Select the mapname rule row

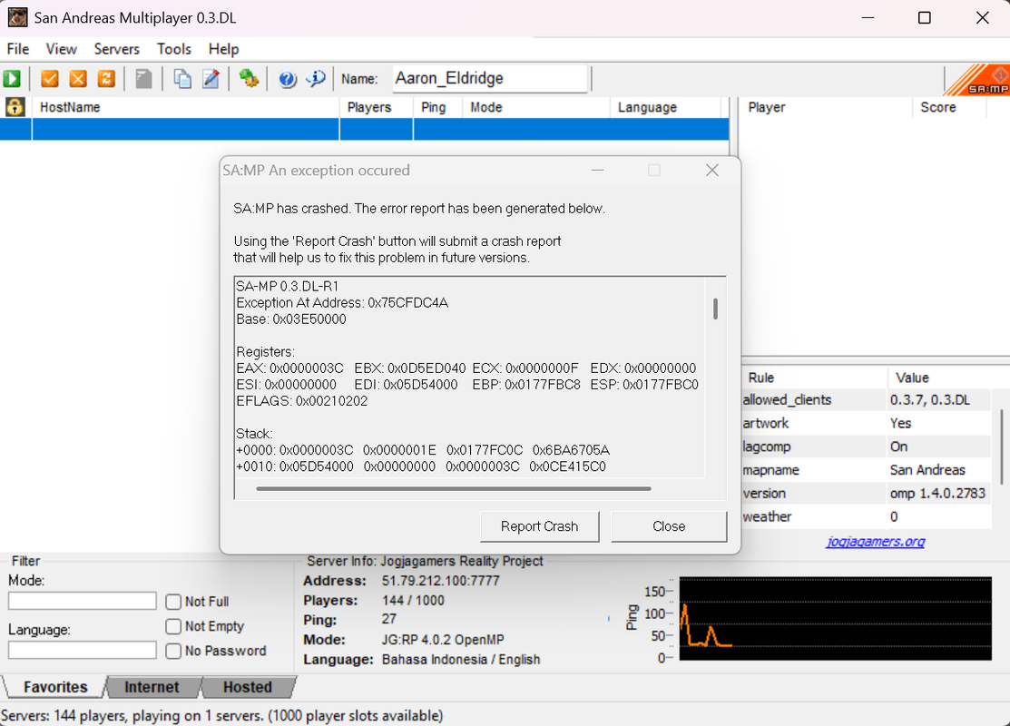point(867,469)
